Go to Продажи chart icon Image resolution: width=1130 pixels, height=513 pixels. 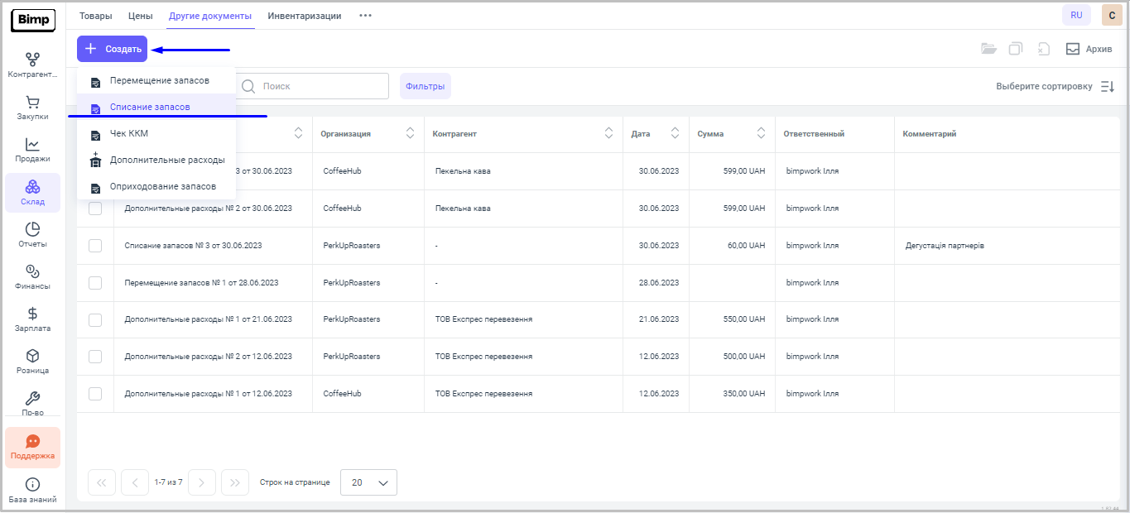[x=32, y=145]
